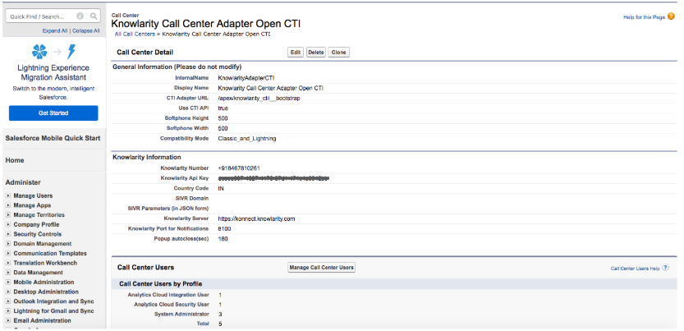Click the Knowlarity Port for Notifications value 8100
The width and height of the screenshot is (684, 331).
[224, 228]
